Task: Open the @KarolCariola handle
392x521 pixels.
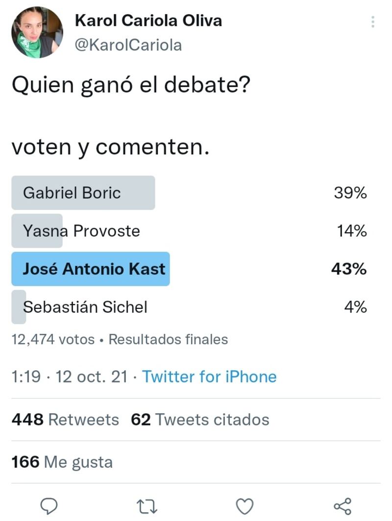Action: coord(128,45)
